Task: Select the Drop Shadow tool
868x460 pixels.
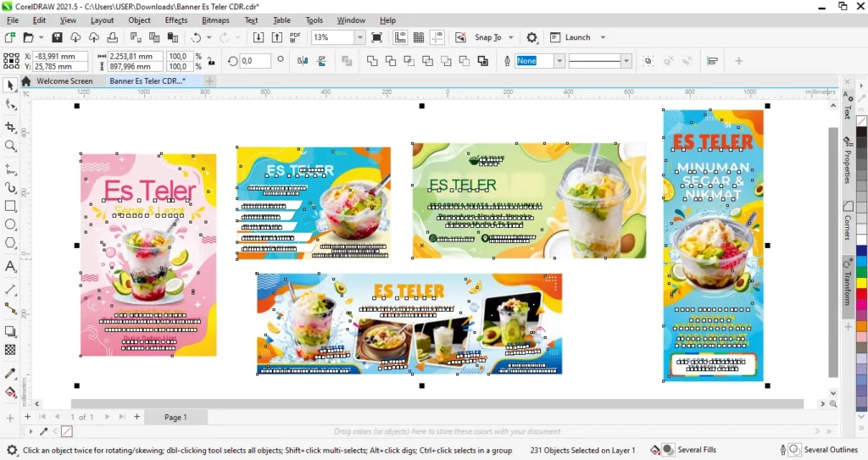Action: pos(10,331)
